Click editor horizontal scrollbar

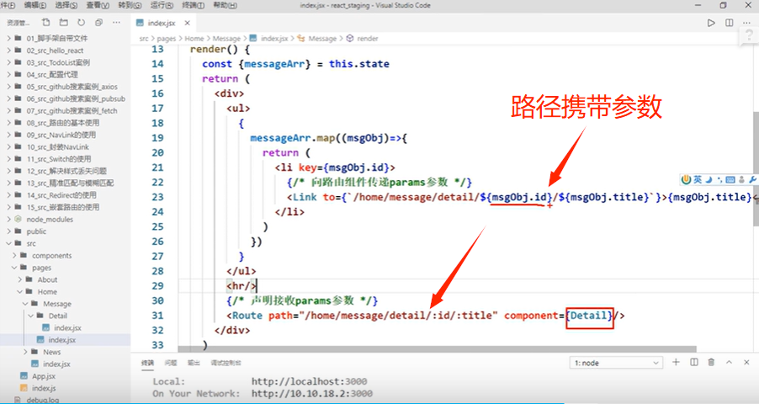437,348
